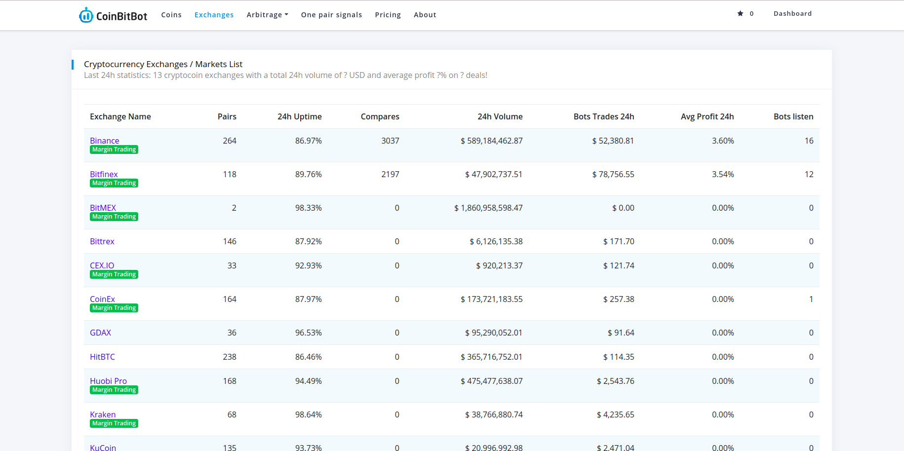Open the Bitfinex exchange link
Screen dimensions: 904x451
(104, 174)
